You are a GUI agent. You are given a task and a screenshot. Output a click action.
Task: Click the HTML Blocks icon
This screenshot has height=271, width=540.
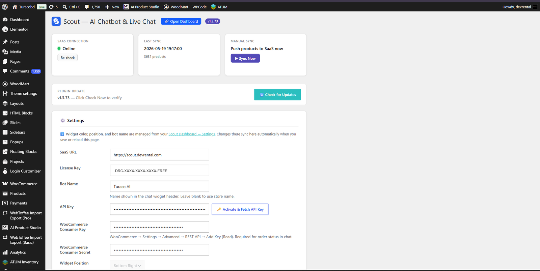pyautogui.click(x=5, y=113)
